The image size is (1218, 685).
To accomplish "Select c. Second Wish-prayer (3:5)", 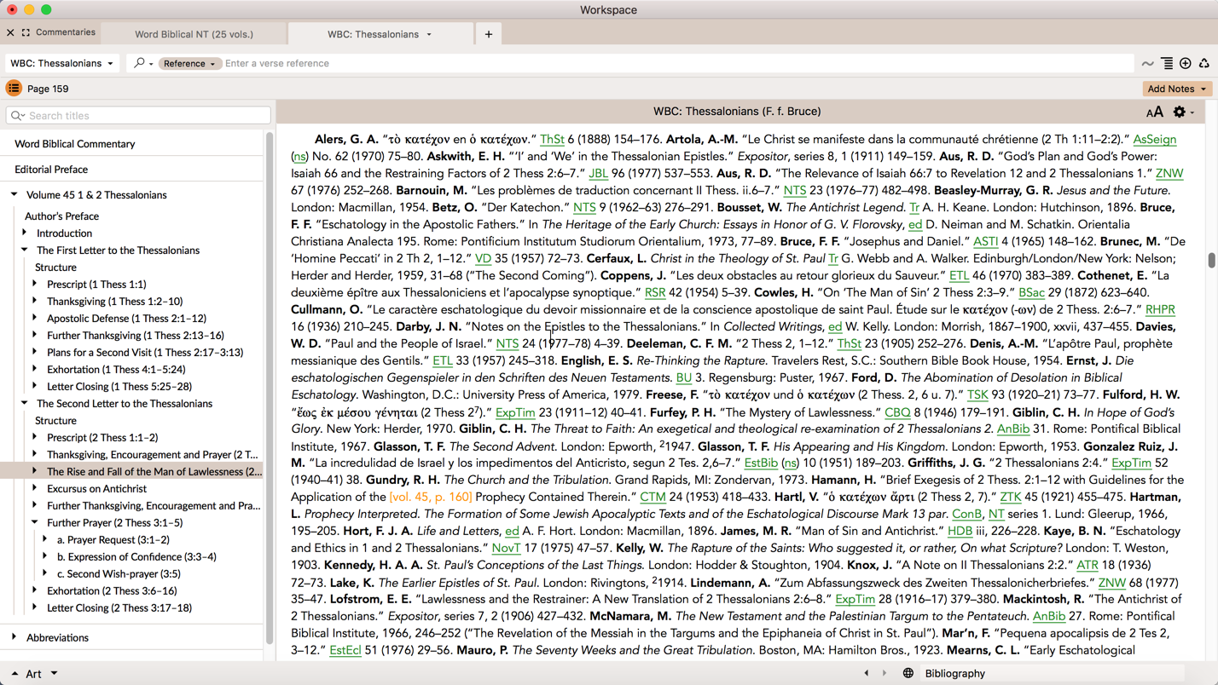I will click(119, 574).
